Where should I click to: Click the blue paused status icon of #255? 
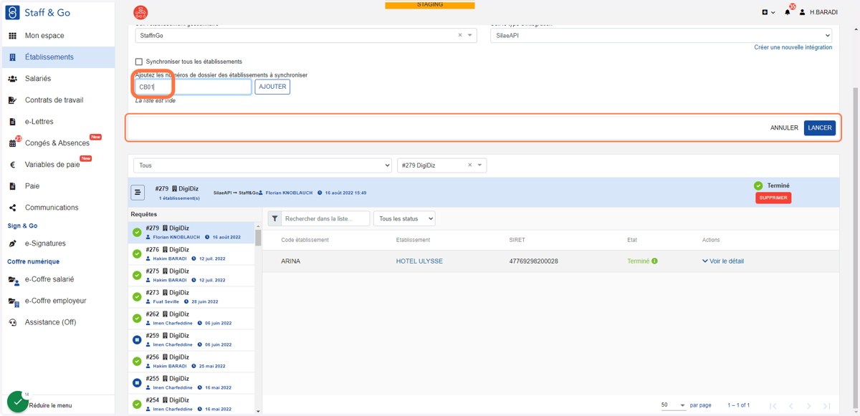coord(137,383)
